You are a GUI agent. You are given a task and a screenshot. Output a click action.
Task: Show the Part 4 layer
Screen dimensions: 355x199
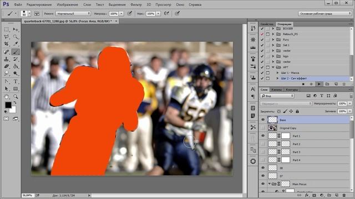tap(263, 160)
